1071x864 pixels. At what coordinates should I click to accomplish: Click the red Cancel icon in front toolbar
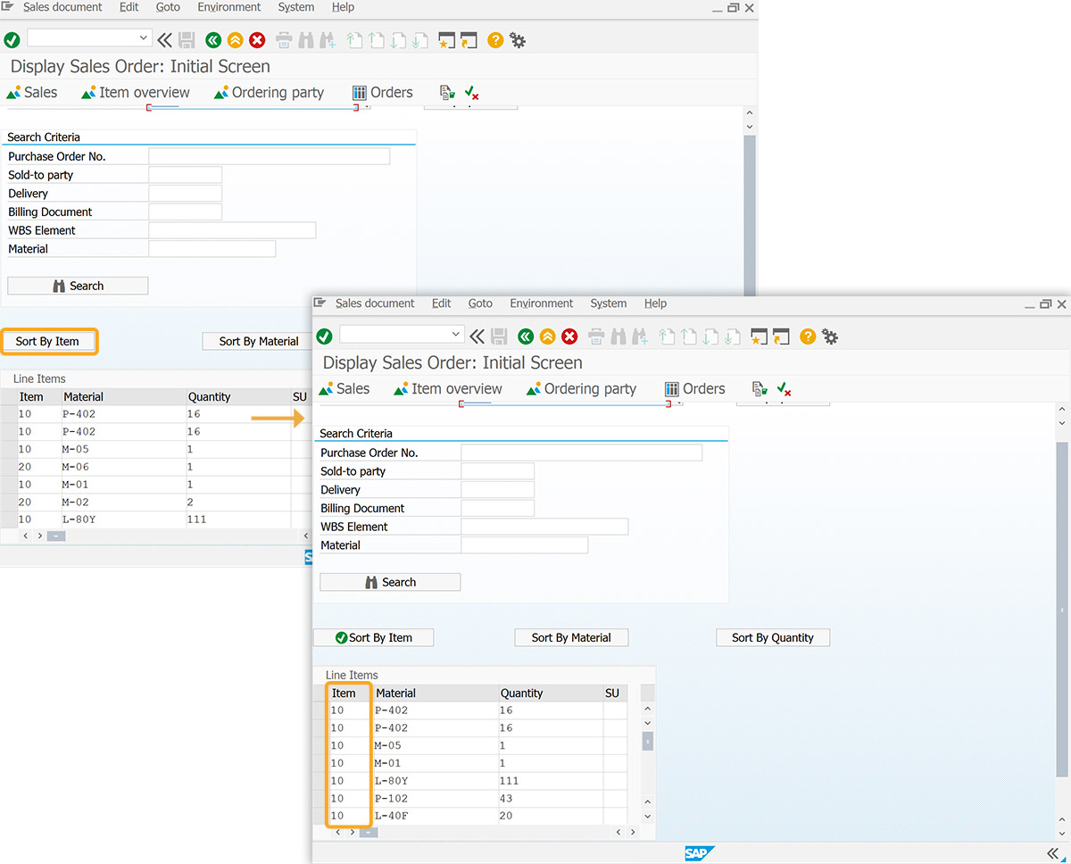click(x=569, y=336)
